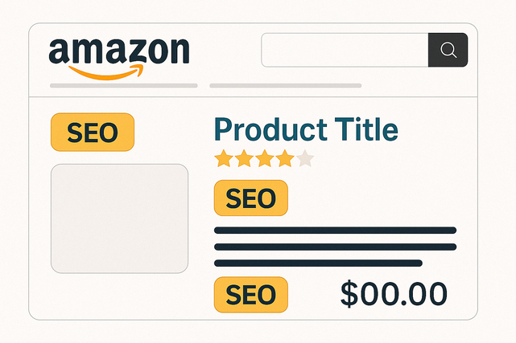Image resolution: width=516 pixels, height=343 pixels.
Task: Focus the search input field
Action: click(x=345, y=51)
